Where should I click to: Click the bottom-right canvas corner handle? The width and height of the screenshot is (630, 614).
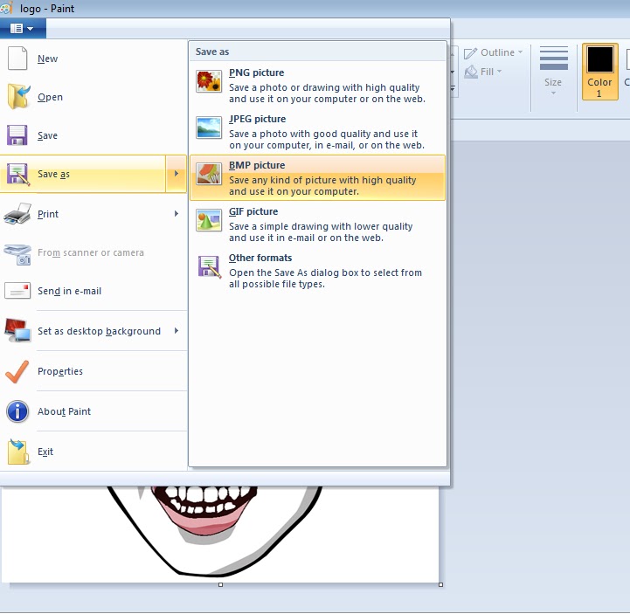pyautogui.click(x=440, y=584)
